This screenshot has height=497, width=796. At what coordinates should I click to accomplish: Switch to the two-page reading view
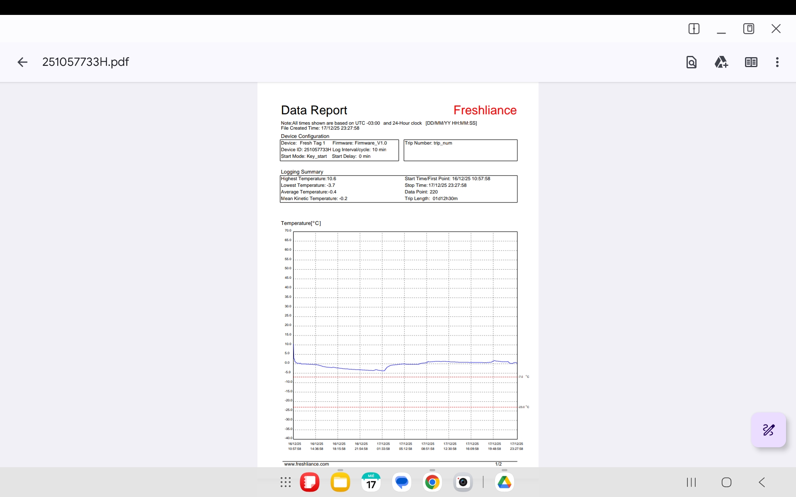[x=751, y=62]
